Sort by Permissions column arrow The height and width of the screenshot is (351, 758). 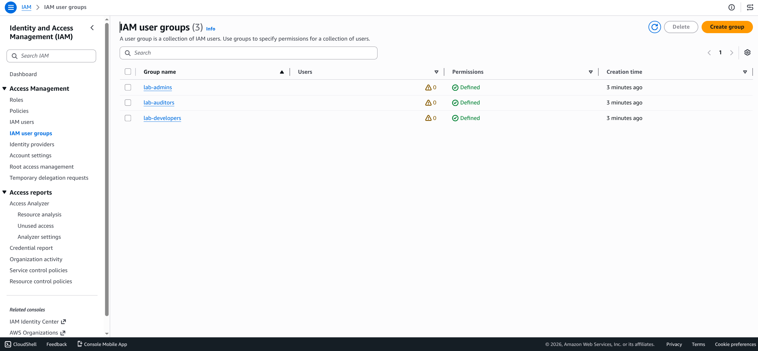pos(591,72)
